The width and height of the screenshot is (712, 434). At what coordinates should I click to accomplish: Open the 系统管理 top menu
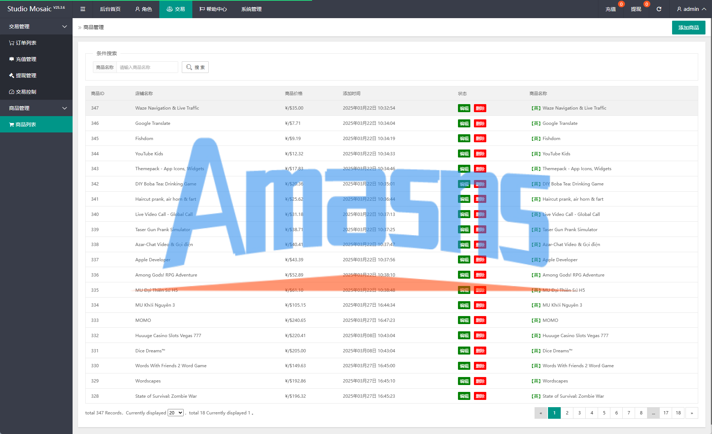[251, 9]
